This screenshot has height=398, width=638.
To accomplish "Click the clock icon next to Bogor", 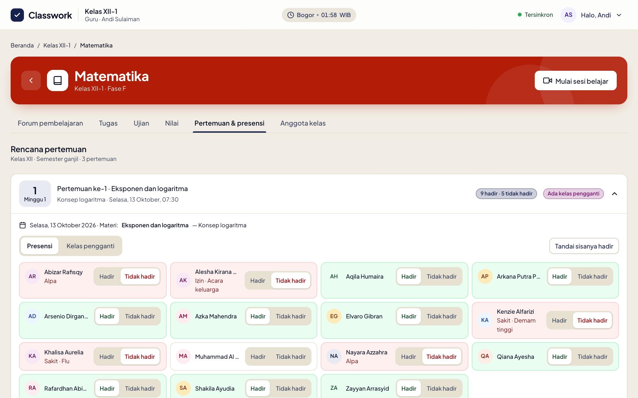I will (x=291, y=15).
